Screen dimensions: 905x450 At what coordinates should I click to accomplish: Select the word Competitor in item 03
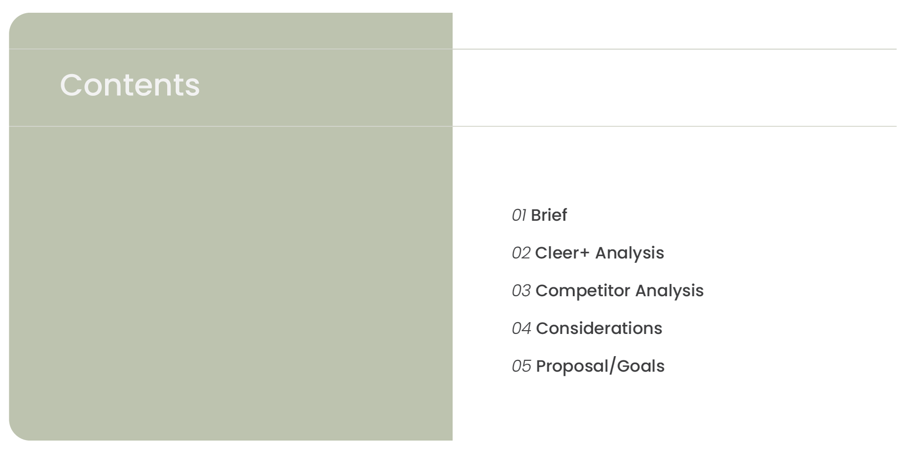pos(583,291)
